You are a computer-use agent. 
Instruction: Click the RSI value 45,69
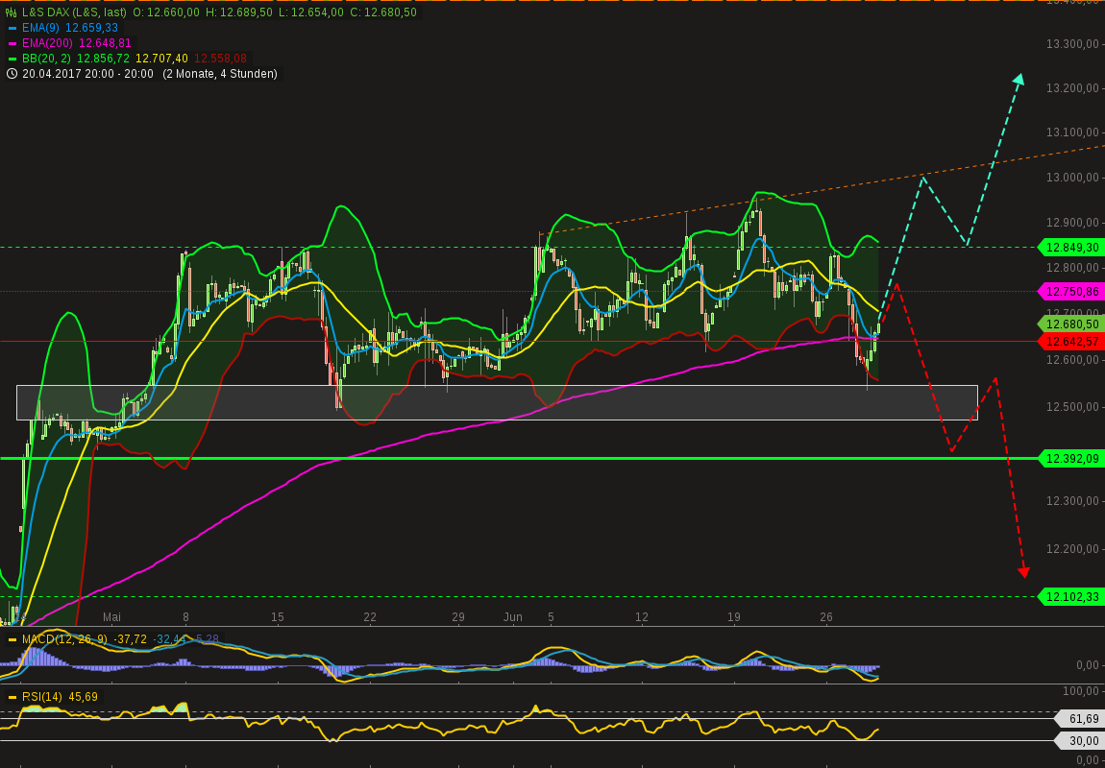82,698
